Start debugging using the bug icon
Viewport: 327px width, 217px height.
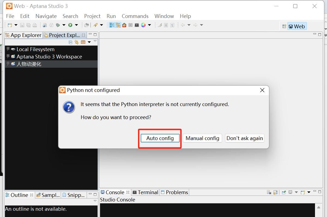pos(57,25)
